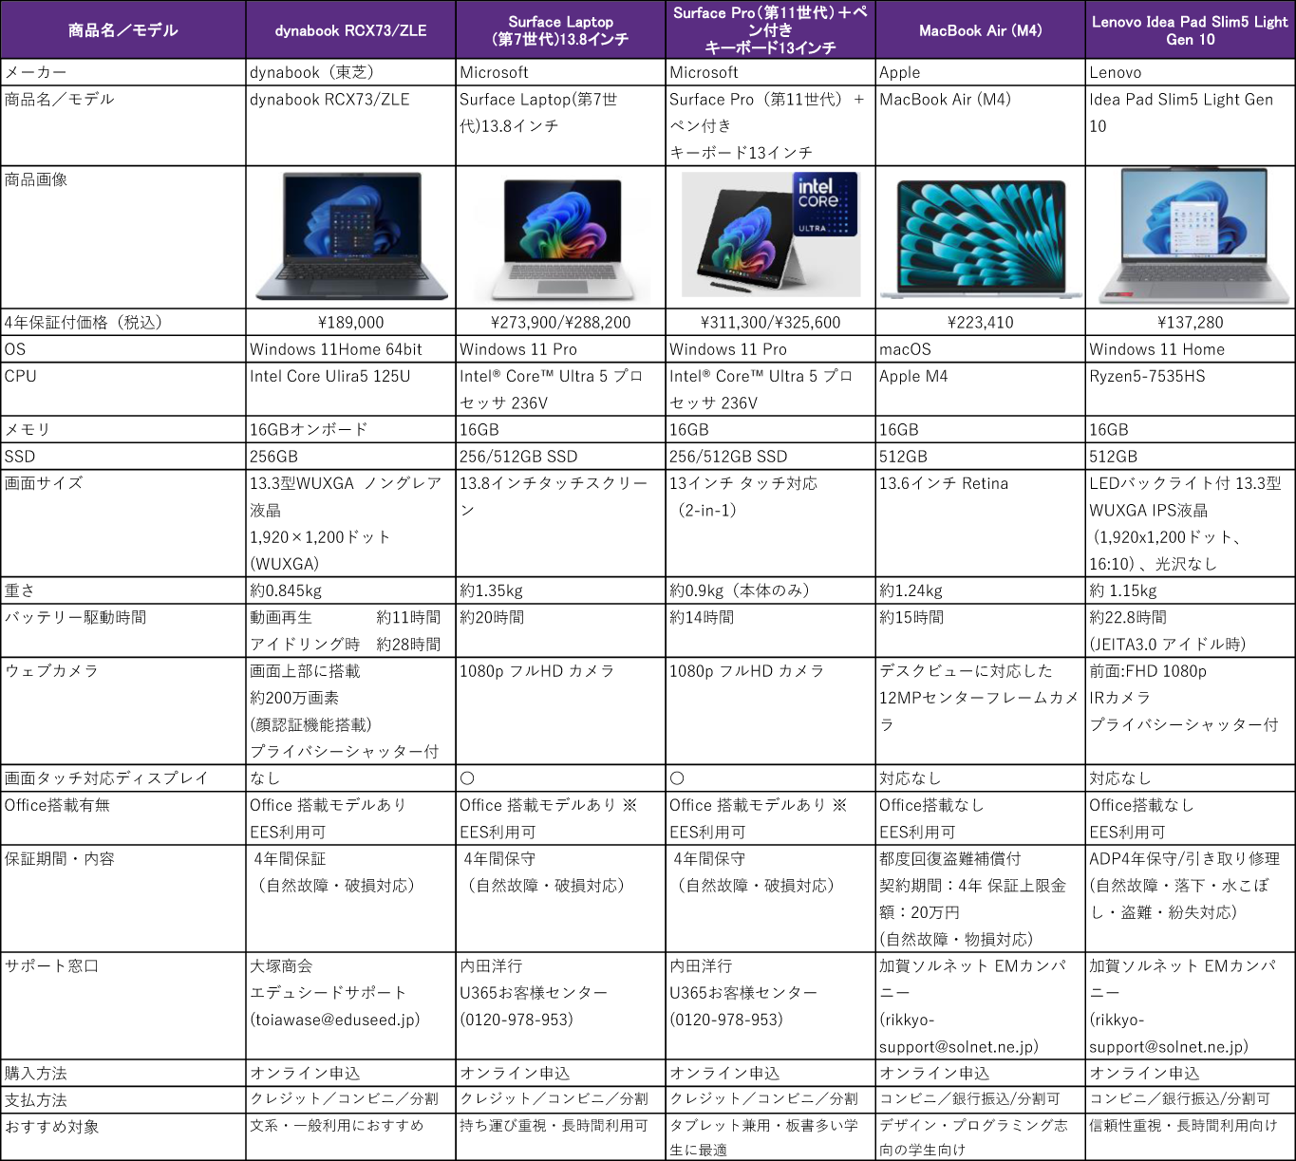Viewport: 1296px width, 1161px height.
Task: Click the trackpad on Surface Laptop image
Action: [x=555, y=287]
